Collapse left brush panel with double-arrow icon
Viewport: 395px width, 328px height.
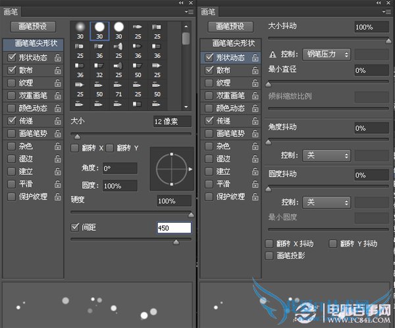pos(181,3)
